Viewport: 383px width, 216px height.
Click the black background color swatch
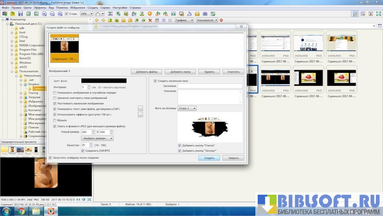[104, 81]
